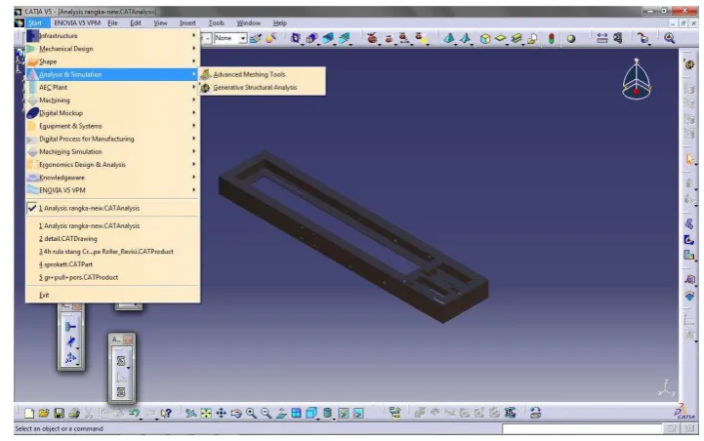Screen dimensions: 704x441
Task: Click the tree view icon in bottom toolbar
Action: [394, 413]
